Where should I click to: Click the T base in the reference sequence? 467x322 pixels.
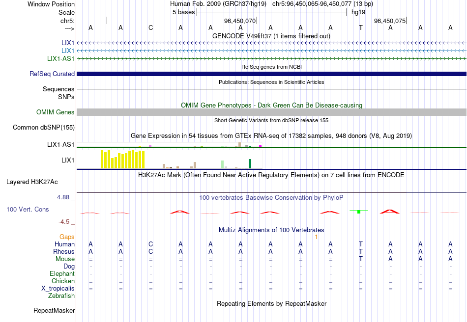coord(361,27)
